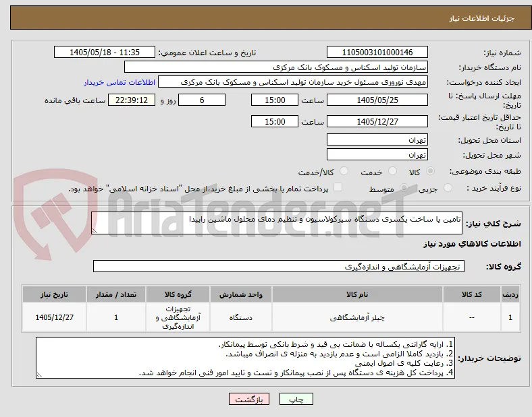Click the buyer notes textarea
The image size is (532, 417).
[x=245, y=358]
